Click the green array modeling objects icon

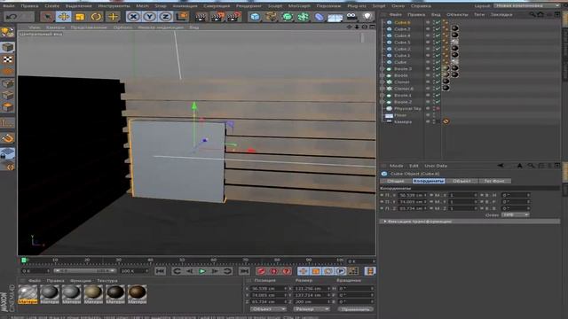click(303, 17)
